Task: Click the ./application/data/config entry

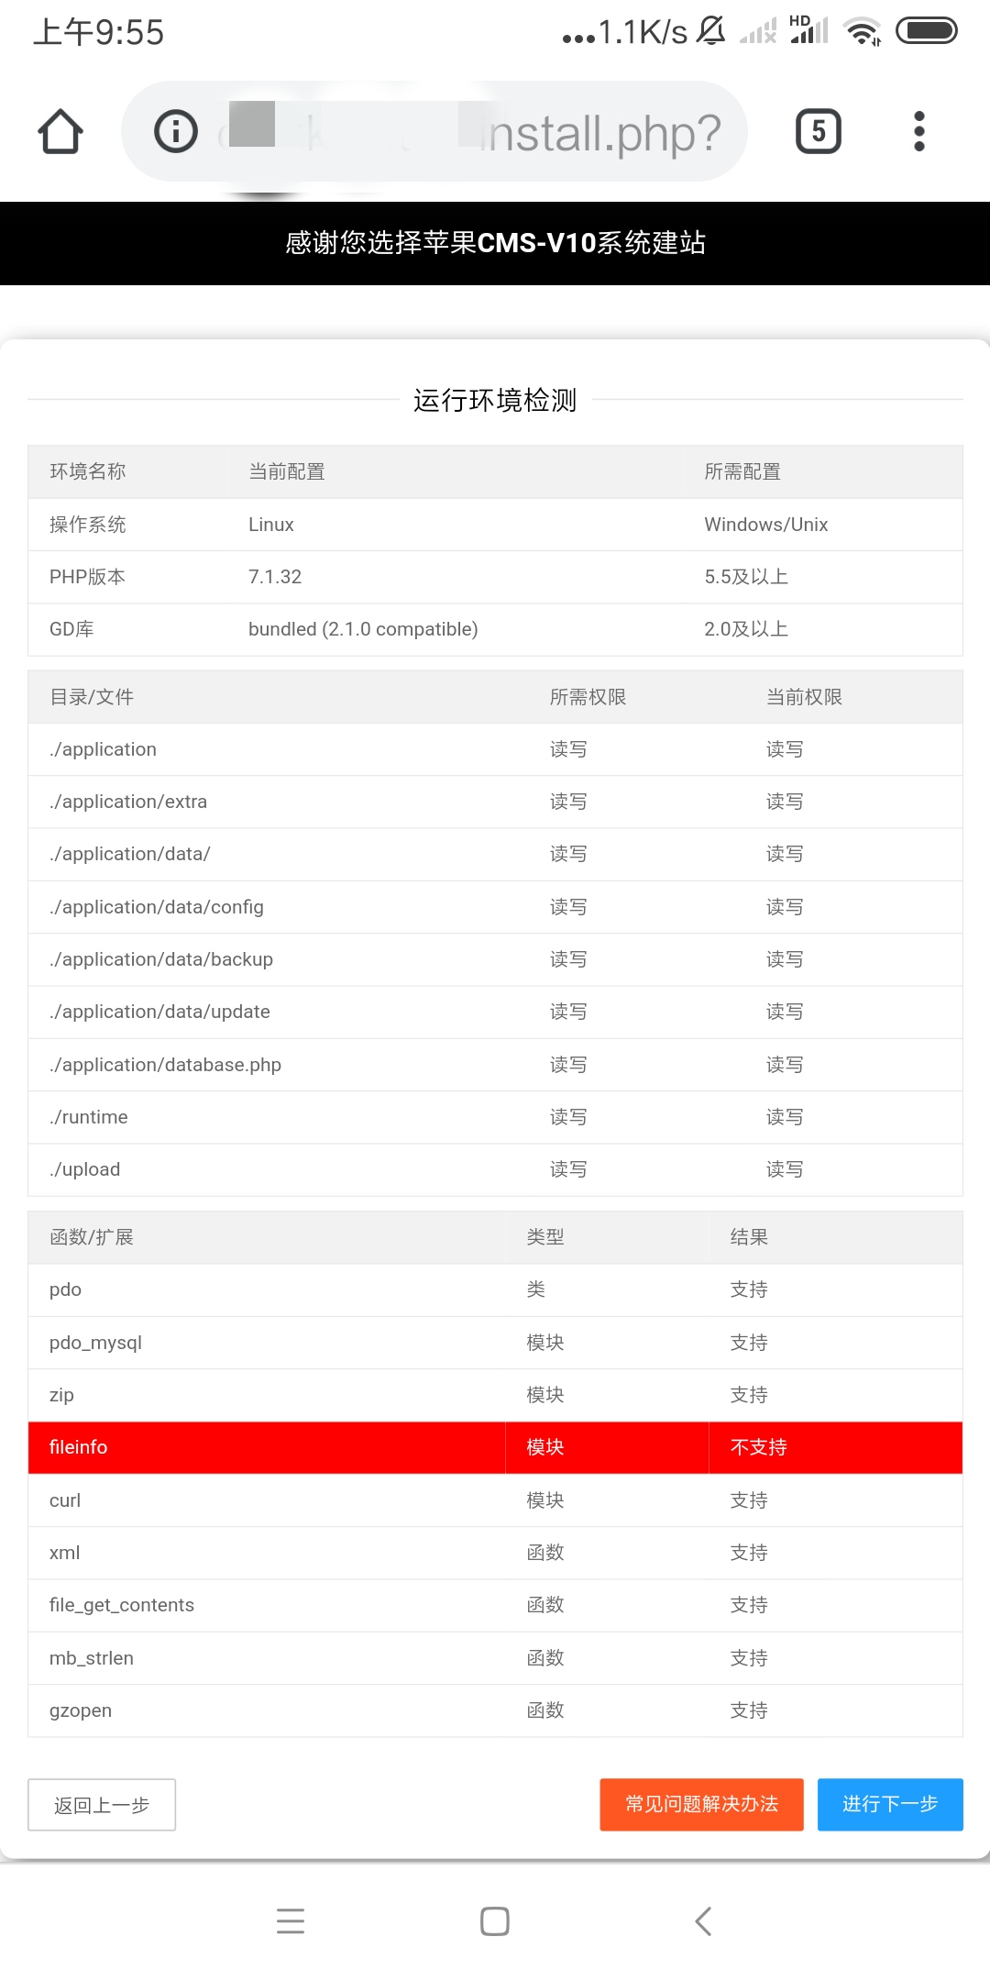Action: 157,907
